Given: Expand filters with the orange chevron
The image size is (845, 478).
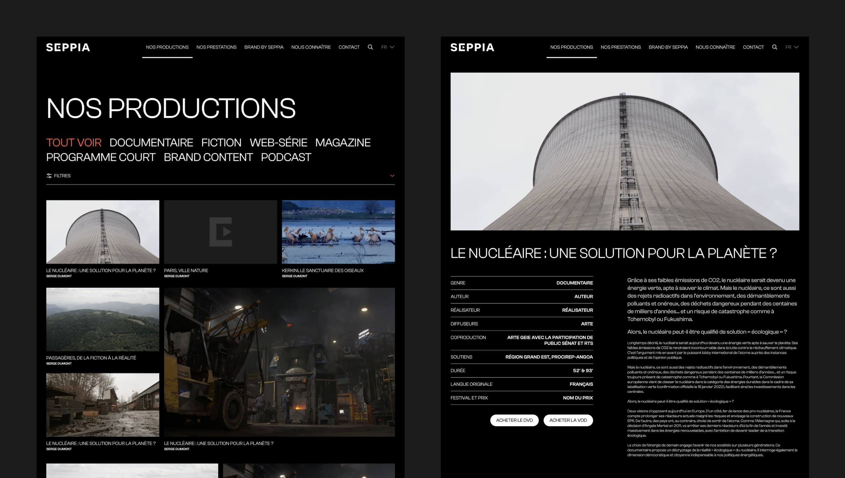Looking at the screenshot, I should (392, 176).
